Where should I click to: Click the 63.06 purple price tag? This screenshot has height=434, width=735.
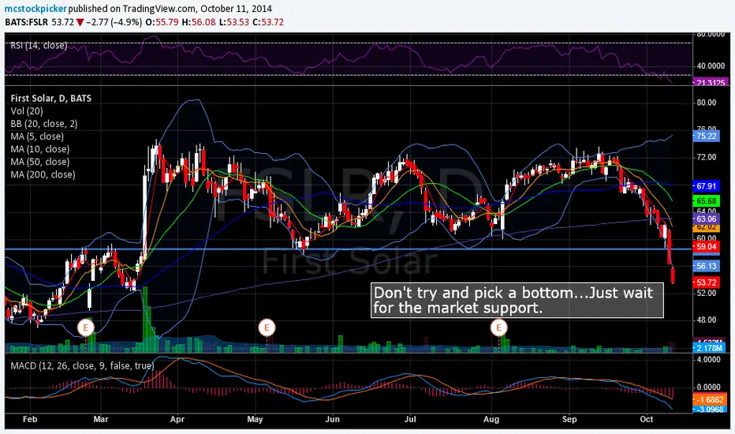point(706,219)
